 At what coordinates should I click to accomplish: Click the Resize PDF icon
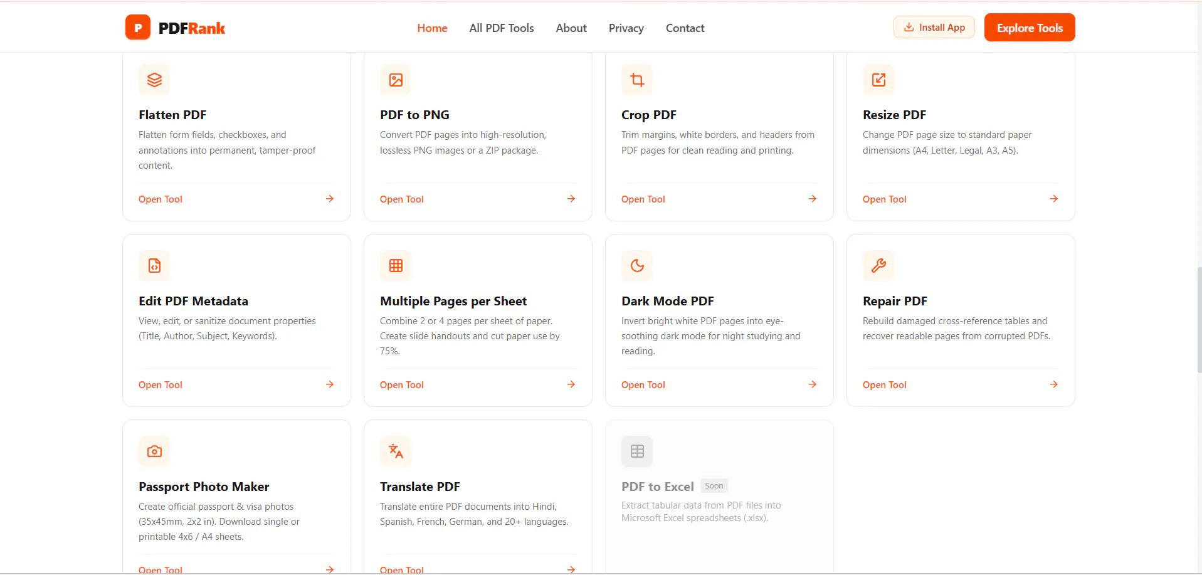click(x=878, y=80)
